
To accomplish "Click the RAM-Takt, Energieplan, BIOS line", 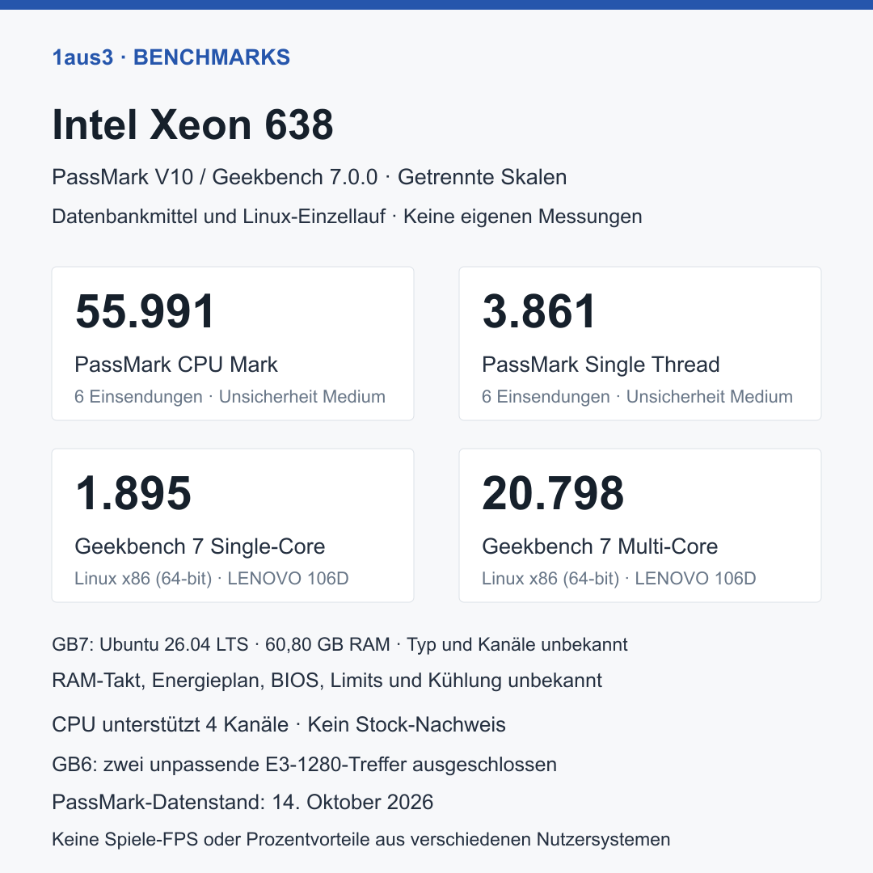I will tap(327, 681).
